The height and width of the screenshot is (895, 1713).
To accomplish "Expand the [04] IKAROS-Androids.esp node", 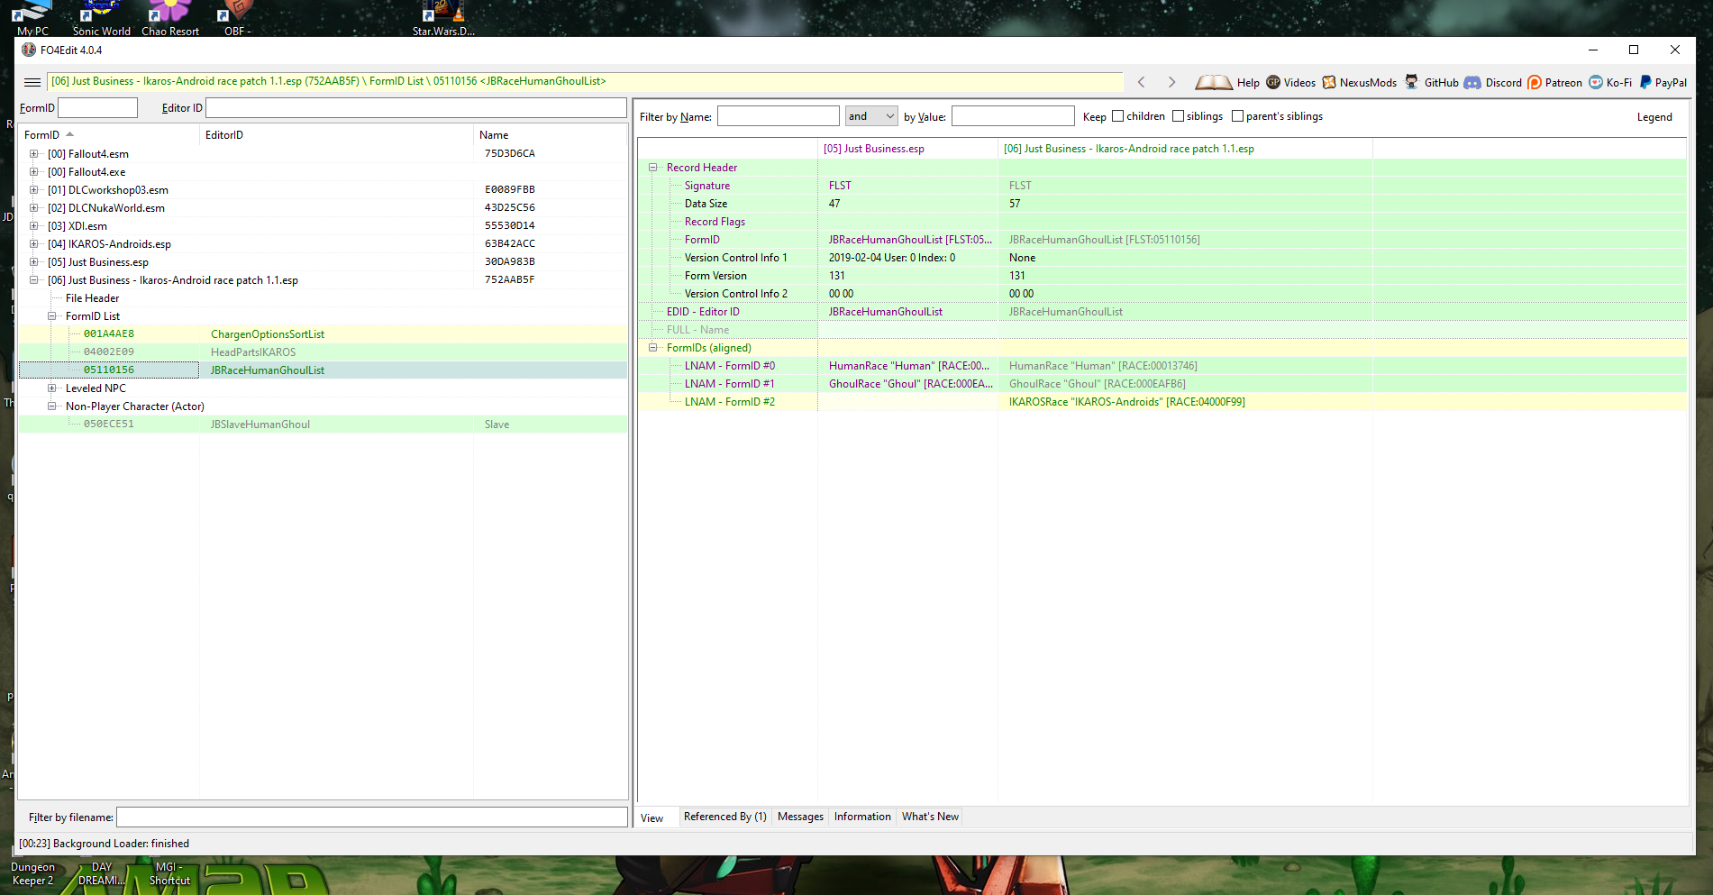I will click(x=34, y=244).
